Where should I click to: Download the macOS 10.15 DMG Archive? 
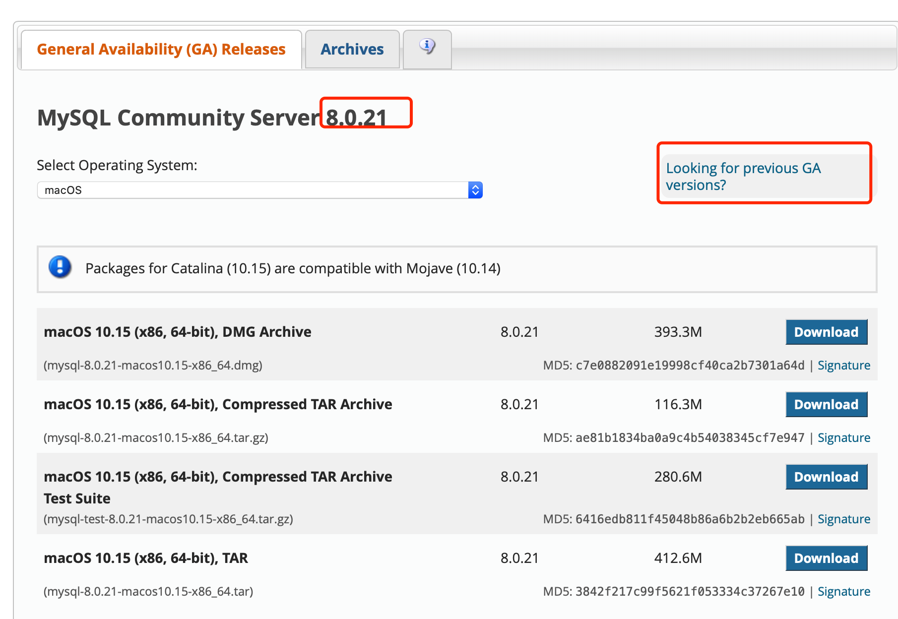(827, 332)
